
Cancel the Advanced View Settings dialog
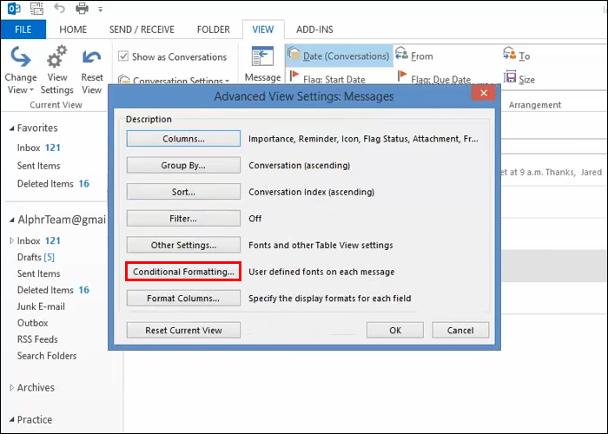[460, 330]
